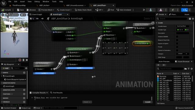Click the Find button in toolbar
Screen dimensions: 195x110
pos(111,10)
